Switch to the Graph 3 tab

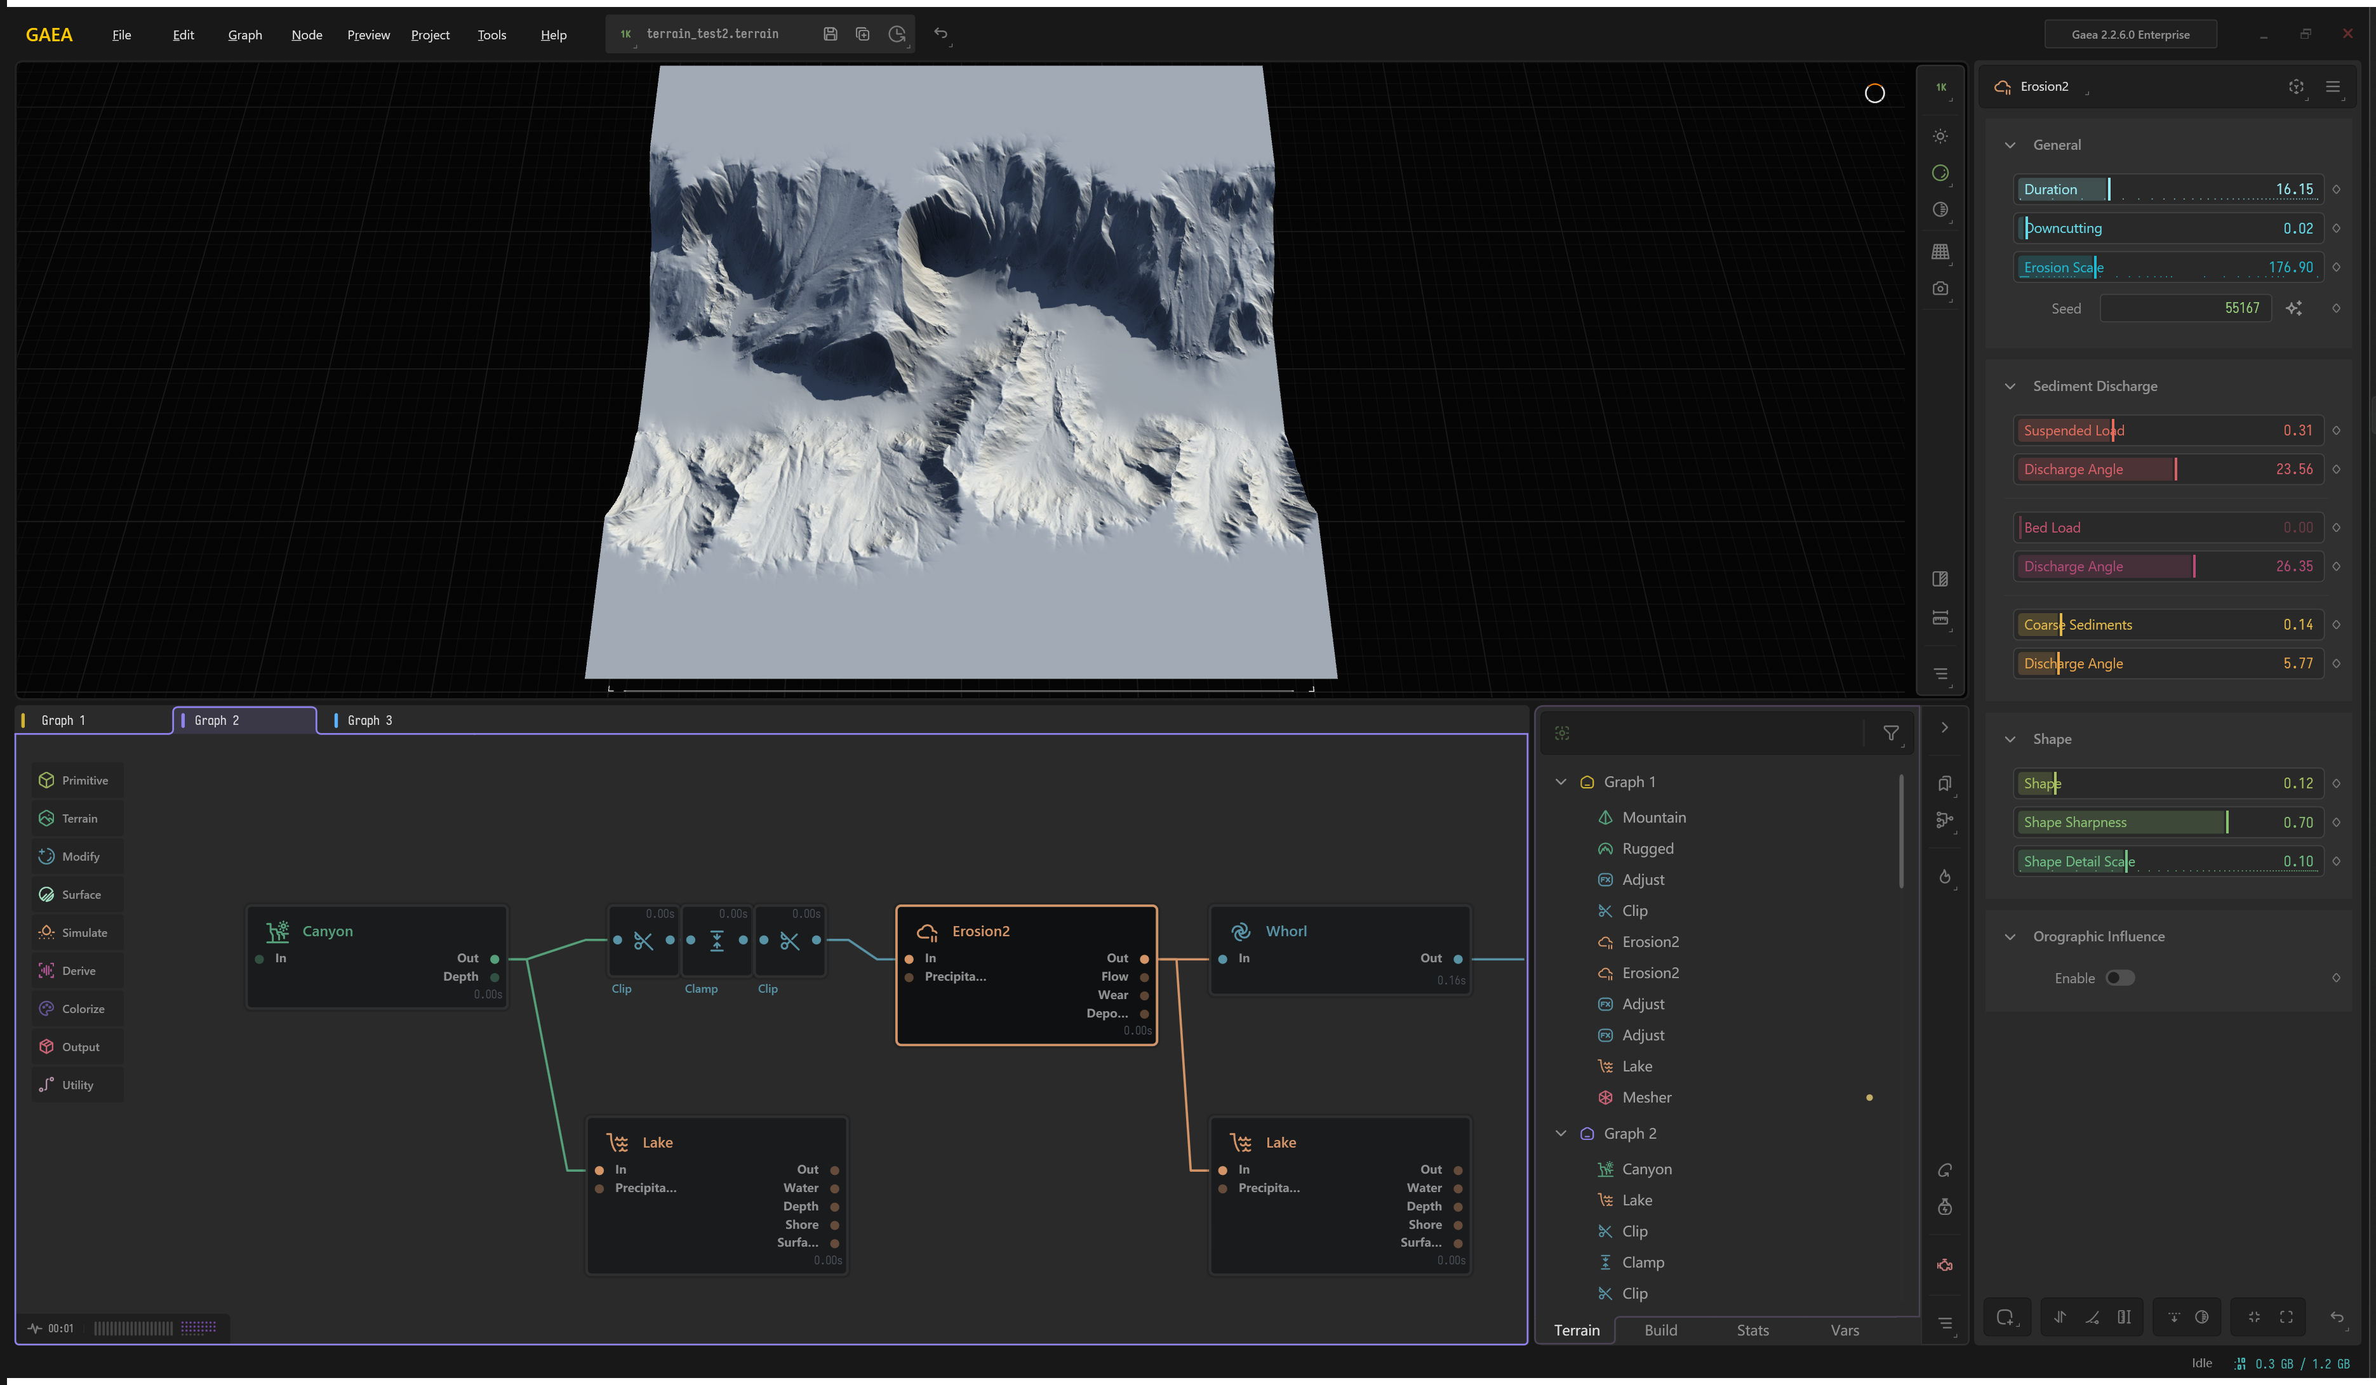tap(370, 720)
